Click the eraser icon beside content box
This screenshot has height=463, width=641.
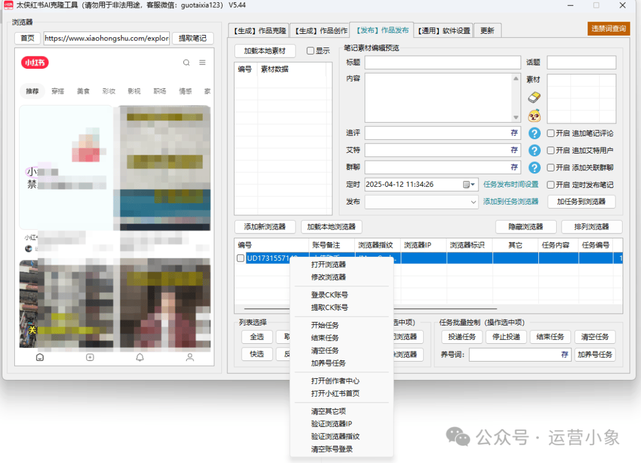[534, 97]
